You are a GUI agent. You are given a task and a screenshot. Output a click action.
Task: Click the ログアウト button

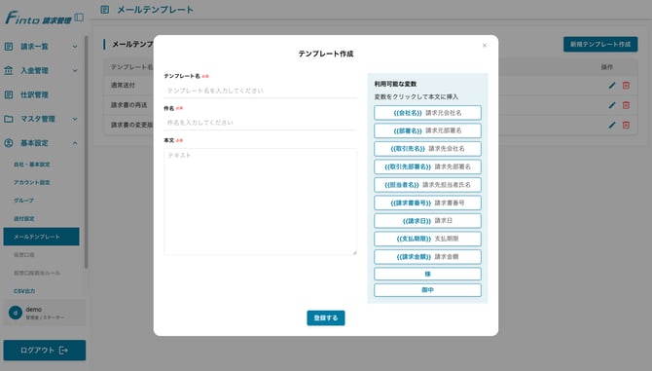45,351
